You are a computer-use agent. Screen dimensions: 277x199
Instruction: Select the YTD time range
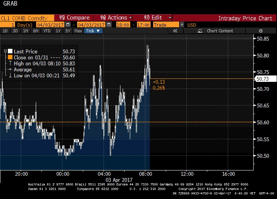47,31
